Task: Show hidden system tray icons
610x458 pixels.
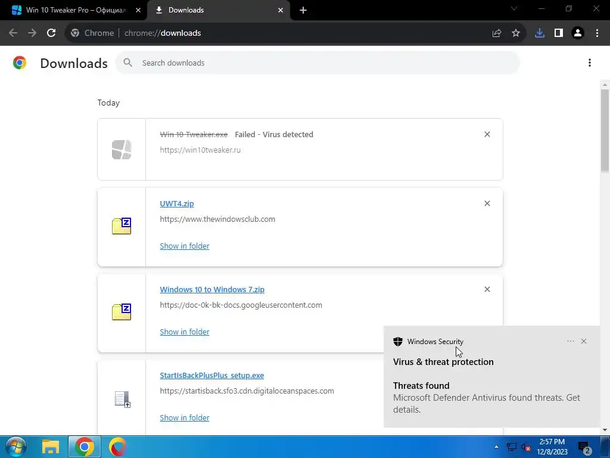Action: 496,447
